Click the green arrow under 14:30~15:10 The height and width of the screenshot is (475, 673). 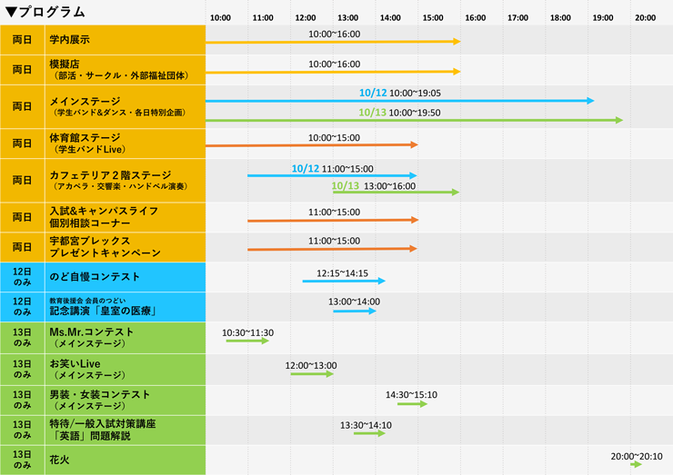pos(411,403)
